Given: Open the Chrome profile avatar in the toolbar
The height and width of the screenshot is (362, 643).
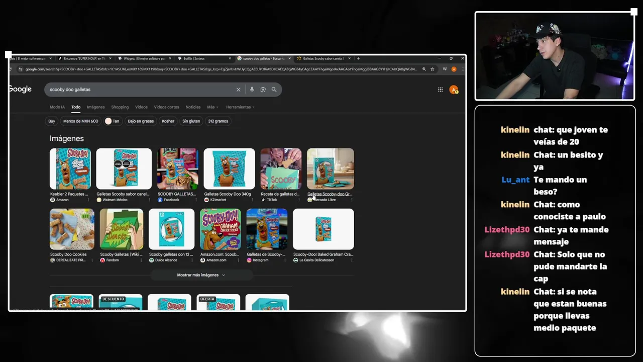Looking at the screenshot, I should (x=454, y=69).
